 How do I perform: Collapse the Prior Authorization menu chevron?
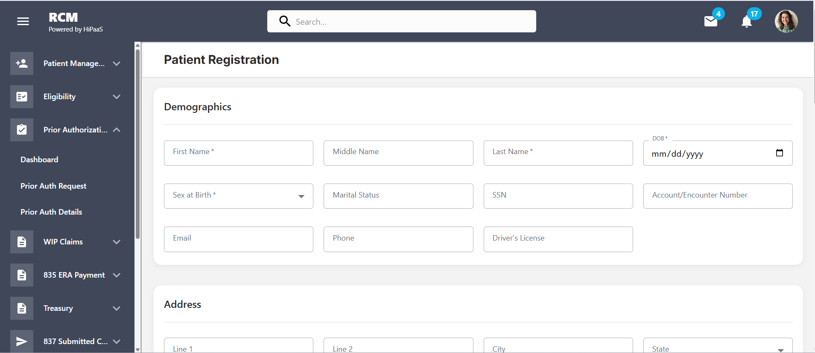click(x=117, y=130)
